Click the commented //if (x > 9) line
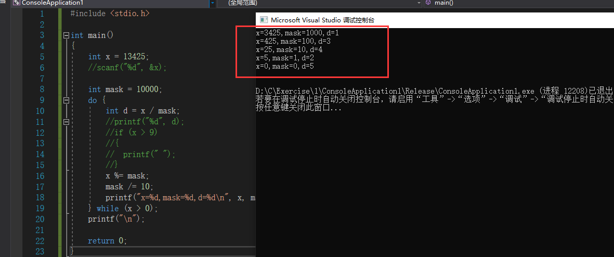Viewport: 614px width, 257px height. pos(132,133)
